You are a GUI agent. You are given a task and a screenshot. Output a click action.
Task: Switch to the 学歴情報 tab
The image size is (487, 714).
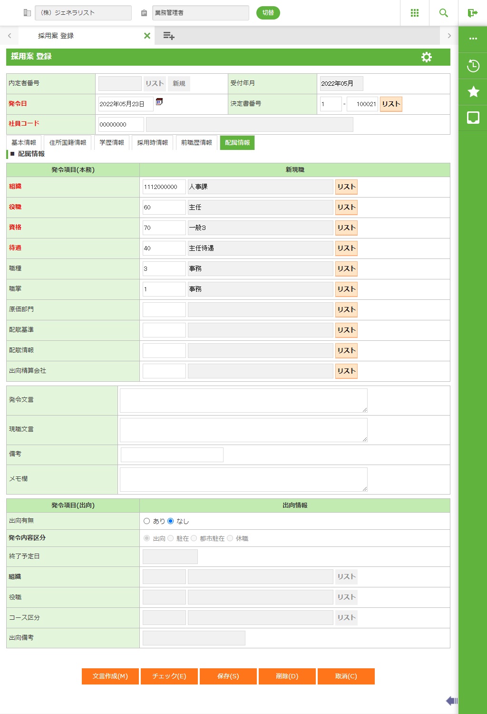coord(112,143)
